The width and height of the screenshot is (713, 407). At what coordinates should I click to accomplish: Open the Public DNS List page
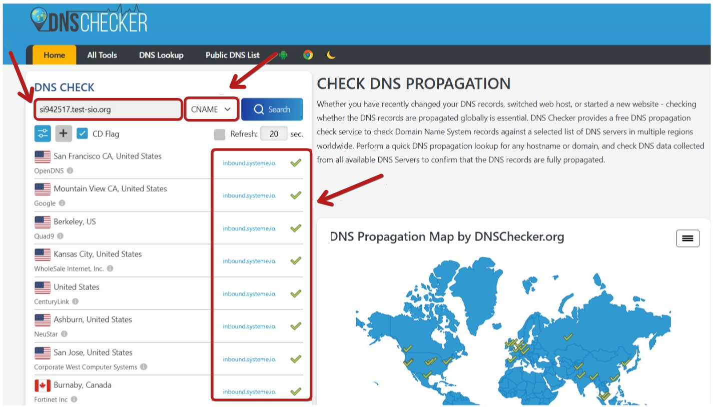point(233,55)
